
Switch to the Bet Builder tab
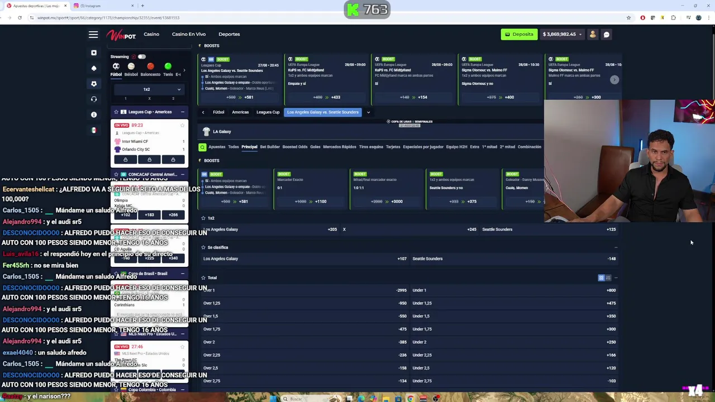[270, 147]
